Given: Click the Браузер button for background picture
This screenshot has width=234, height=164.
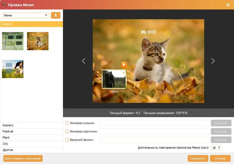Looking at the screenshot, I should 221,131.
